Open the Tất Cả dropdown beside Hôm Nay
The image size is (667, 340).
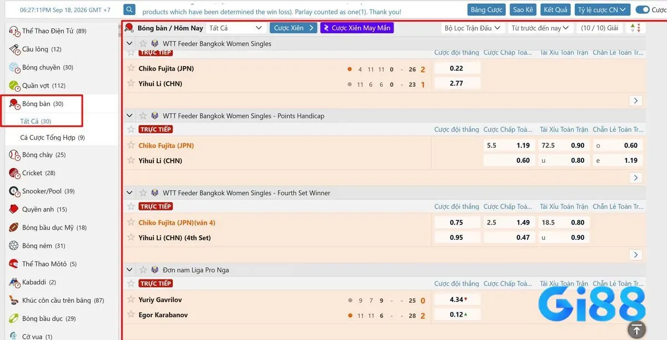pyautogui.click(x=236, y=28)
